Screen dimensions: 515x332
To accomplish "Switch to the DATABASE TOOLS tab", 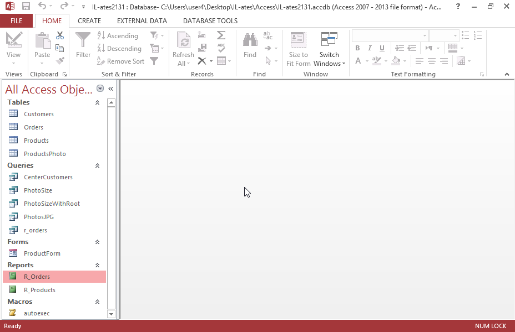I will (x=210, y=21).
